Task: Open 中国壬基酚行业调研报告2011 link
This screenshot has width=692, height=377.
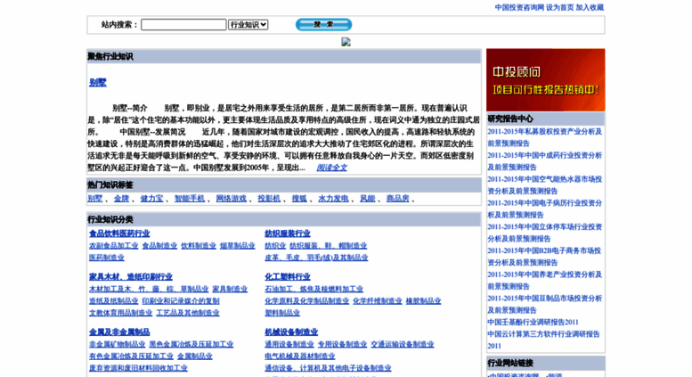Action: tap(533, 323)
